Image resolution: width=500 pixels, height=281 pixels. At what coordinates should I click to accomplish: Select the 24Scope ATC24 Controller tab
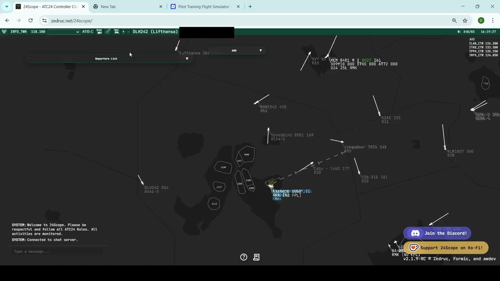tap(50, 7)
